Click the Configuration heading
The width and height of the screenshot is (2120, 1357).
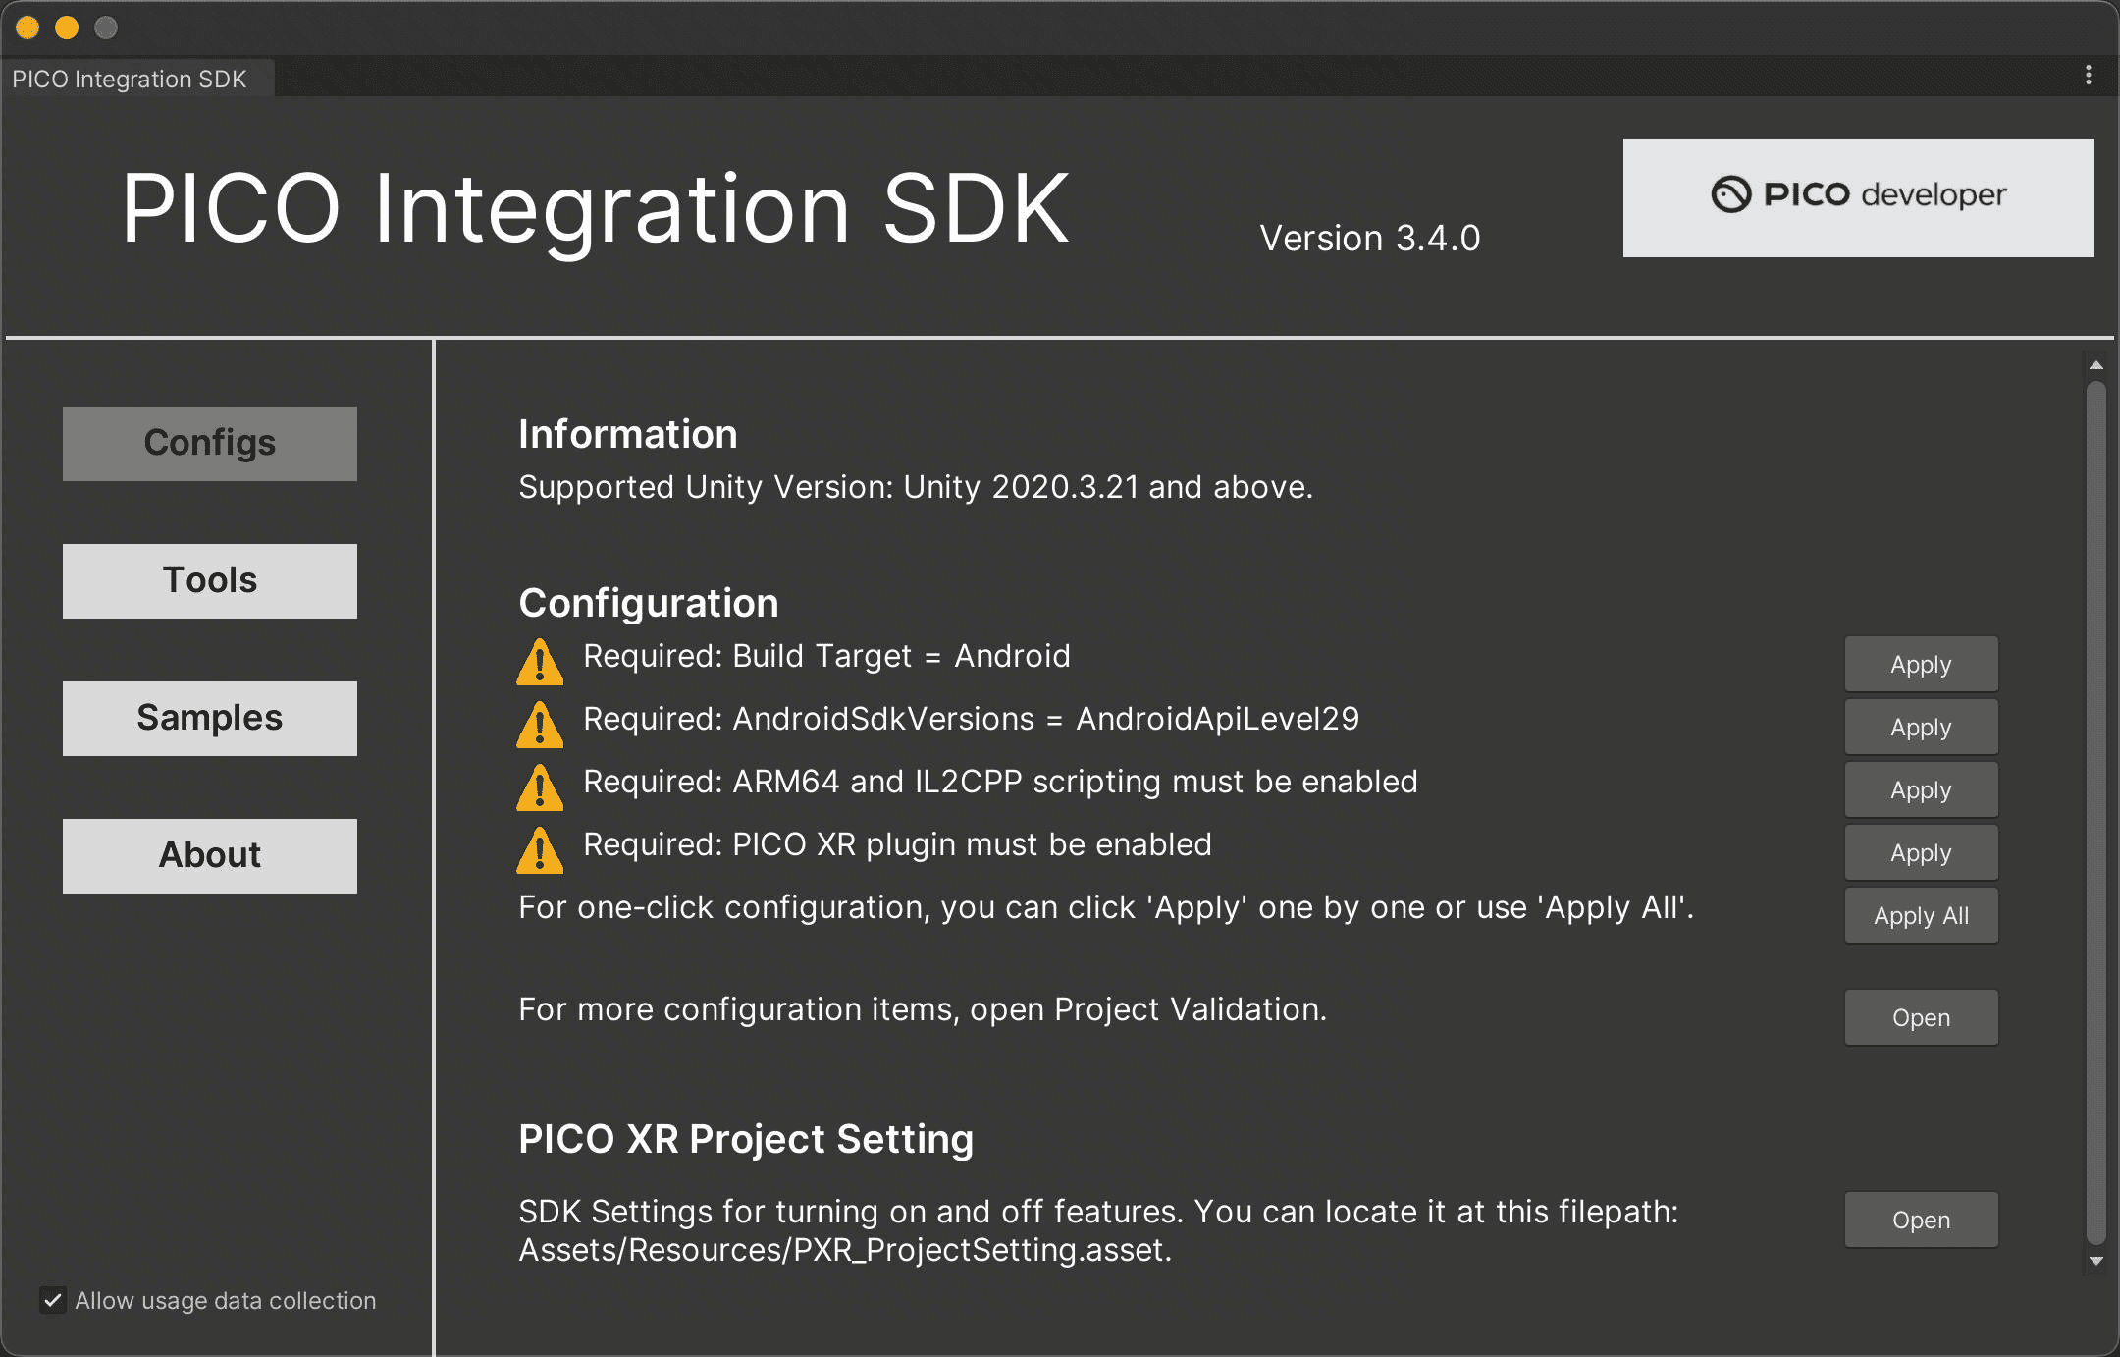(649, 603)
